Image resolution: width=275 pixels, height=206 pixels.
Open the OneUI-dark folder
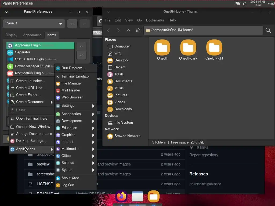(x=188, y=50)
